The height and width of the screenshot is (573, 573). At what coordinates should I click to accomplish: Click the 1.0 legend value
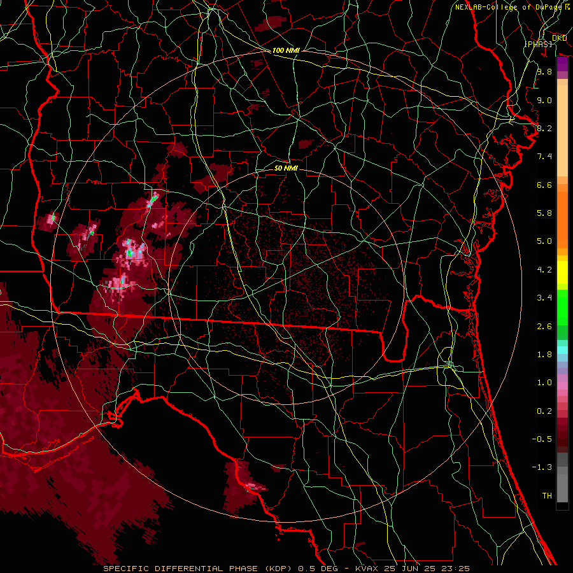(544, 383)
